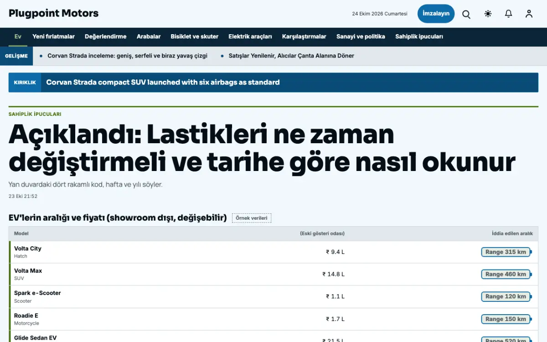Toggle the light/dark theme sun icon
547x342 pixels.
pyautogui.click(x=488, y=14)
